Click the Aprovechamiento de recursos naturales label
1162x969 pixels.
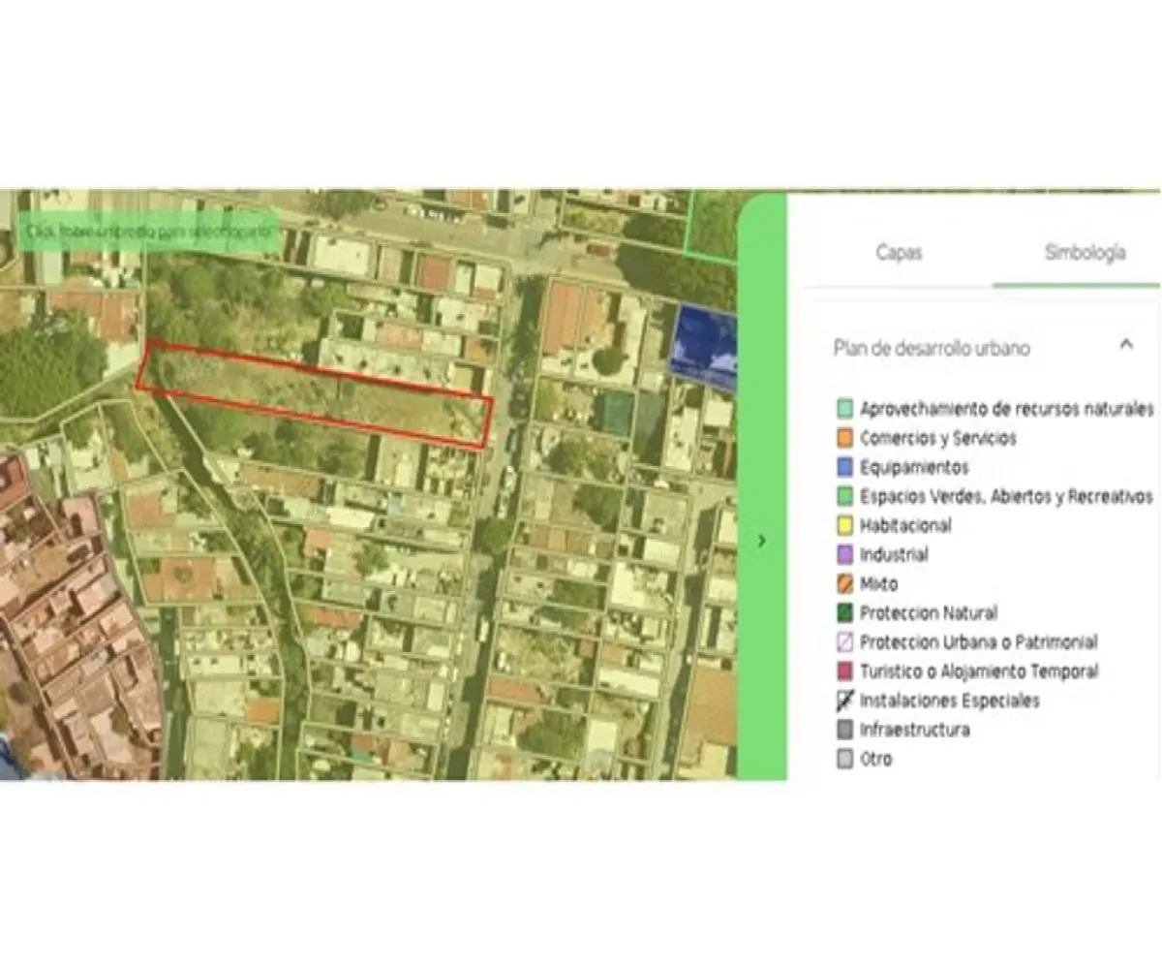coord(1007,409)
